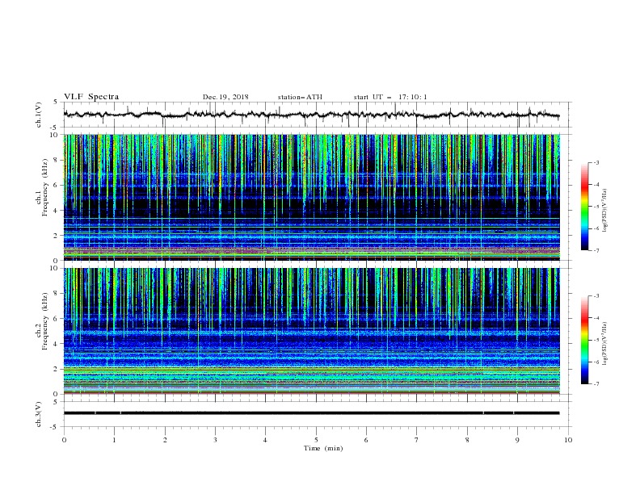Click the '1' tick on time axis
Viewport: 640px width, 494px height.
pyautogui.click(x=114, y=440)
